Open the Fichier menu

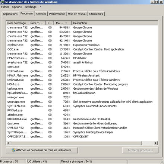[x=5, y=7]
